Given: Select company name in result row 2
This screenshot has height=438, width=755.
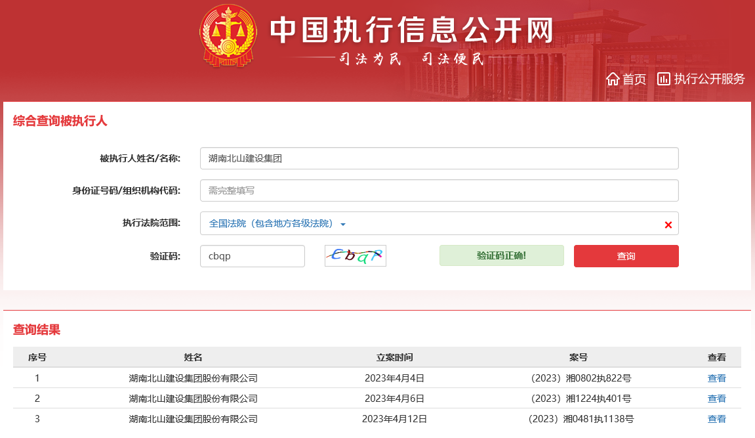Looking at the screenshot, I should pos(193,399).
